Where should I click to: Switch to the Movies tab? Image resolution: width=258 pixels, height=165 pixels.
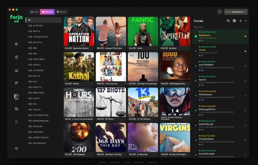(47, 12)
